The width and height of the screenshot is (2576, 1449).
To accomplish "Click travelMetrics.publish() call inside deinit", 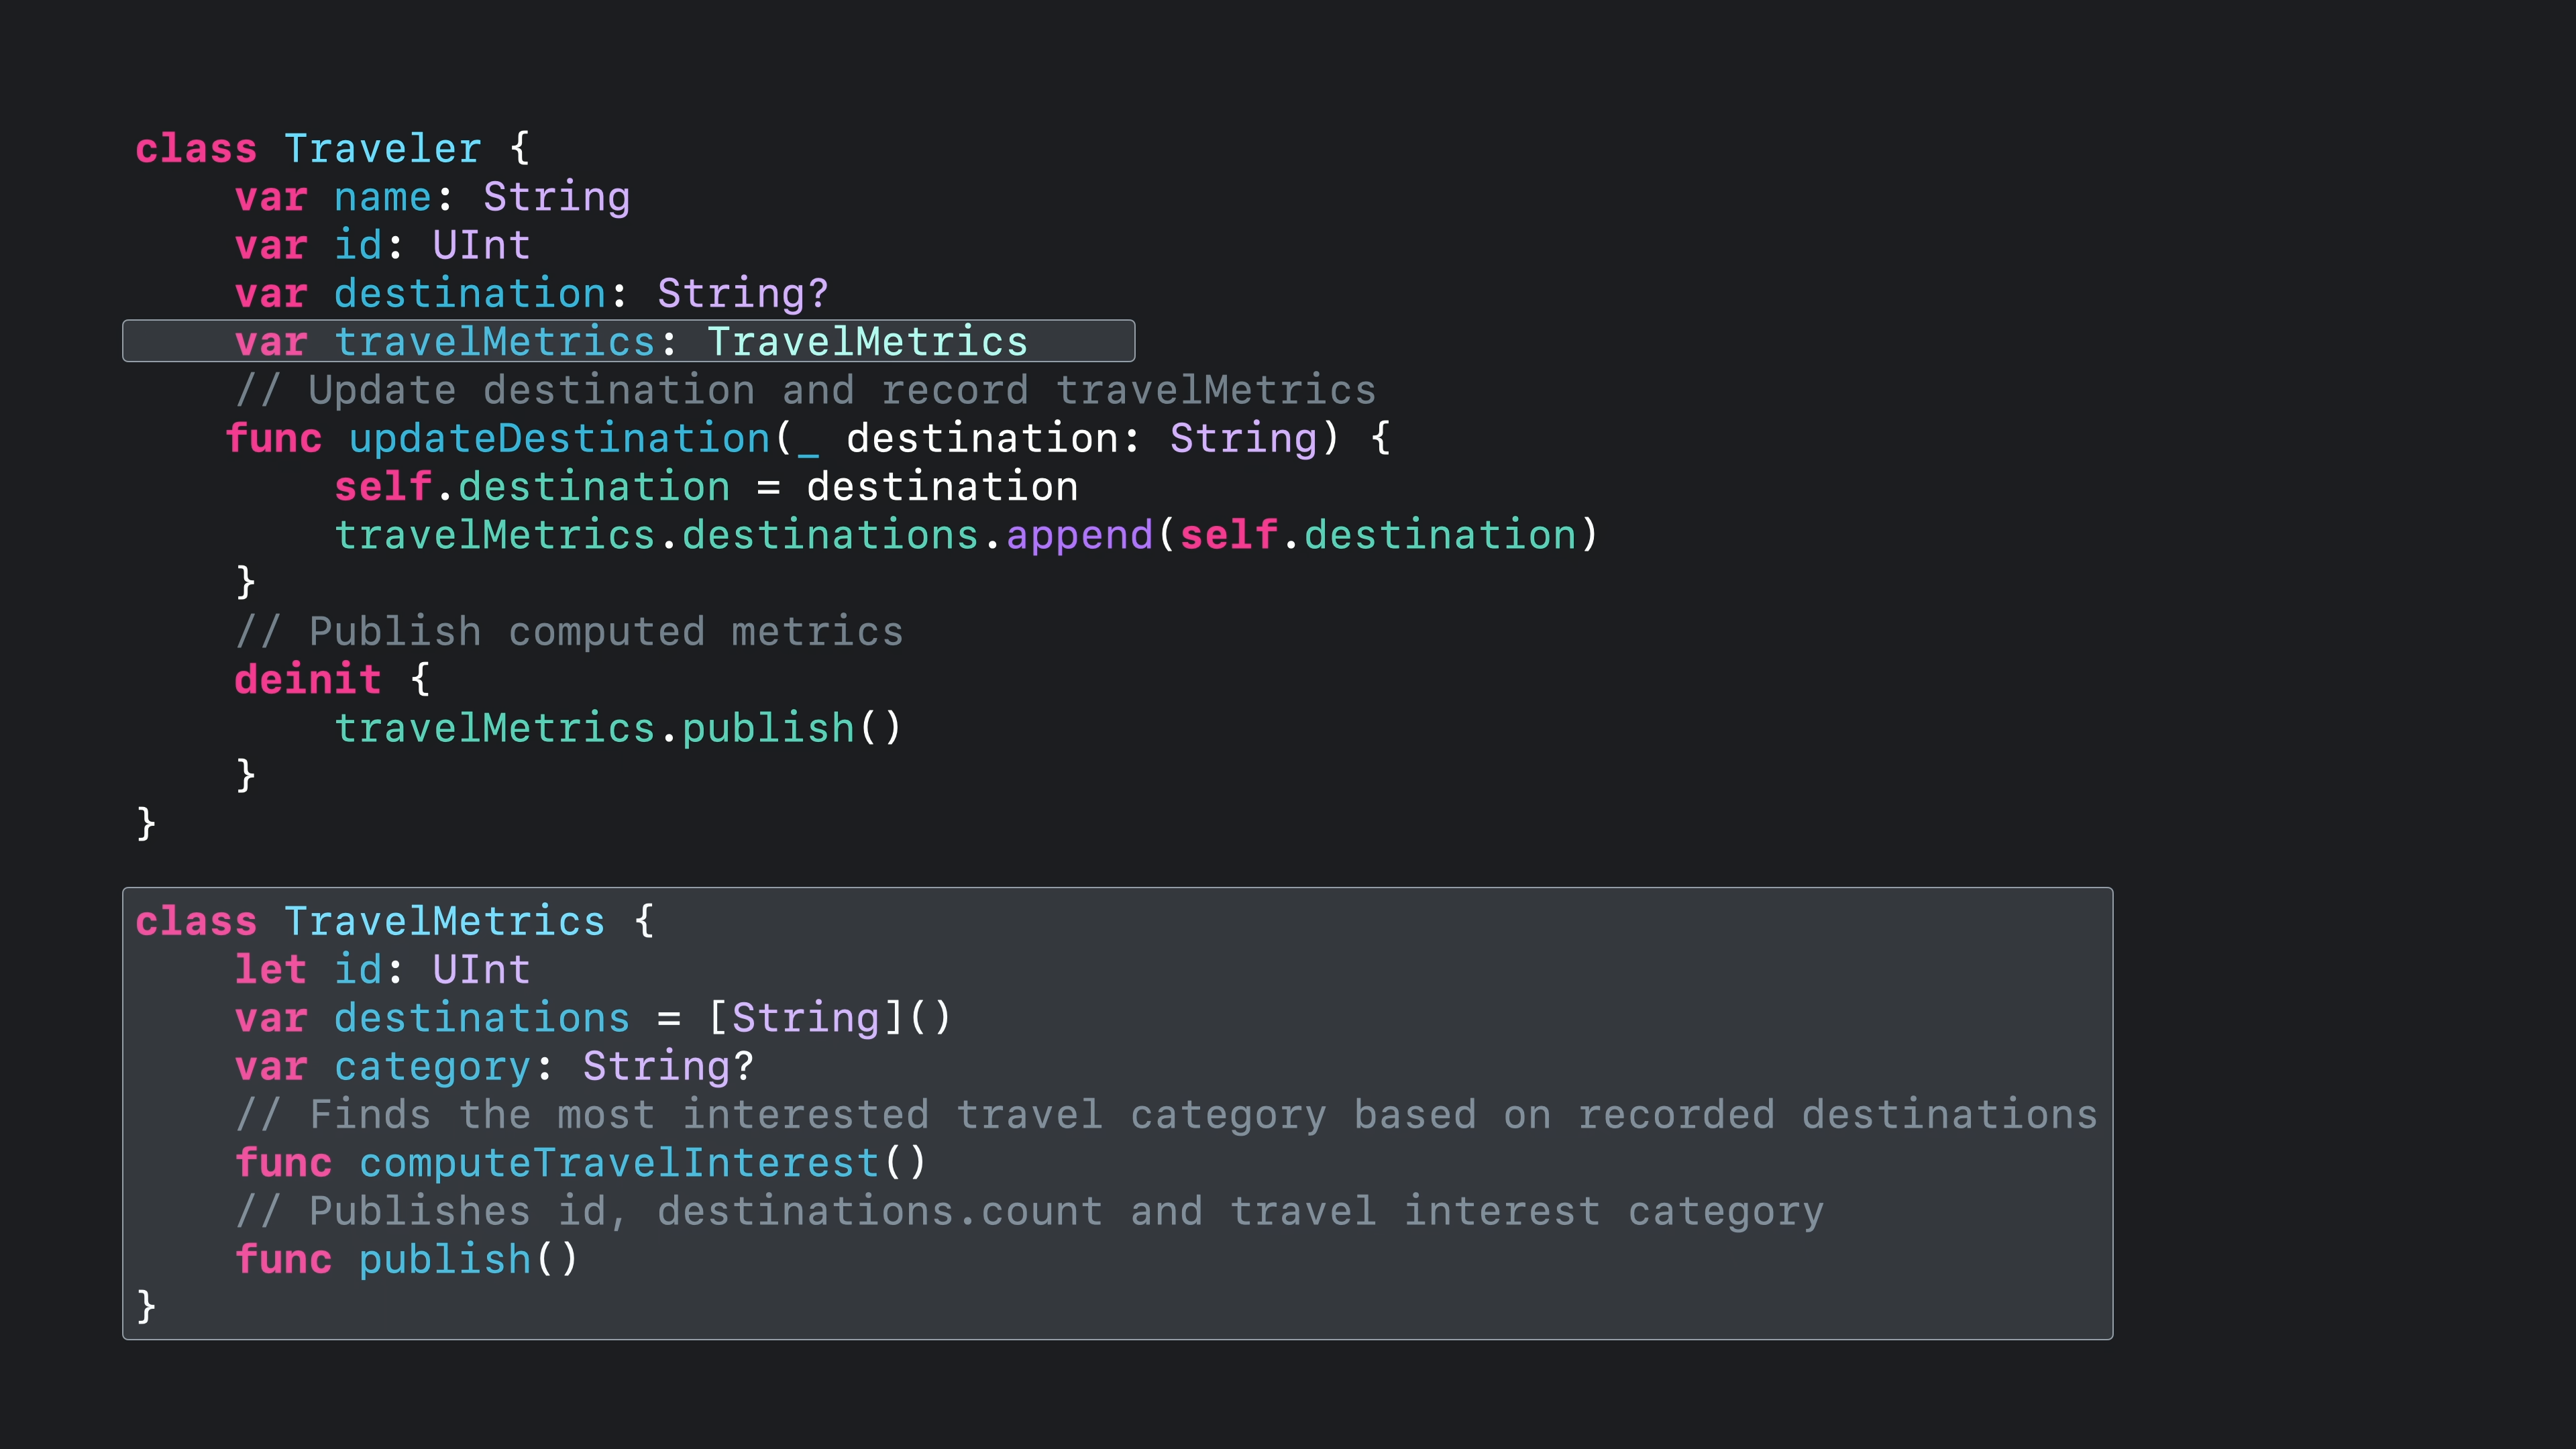I will pos(617,729).
